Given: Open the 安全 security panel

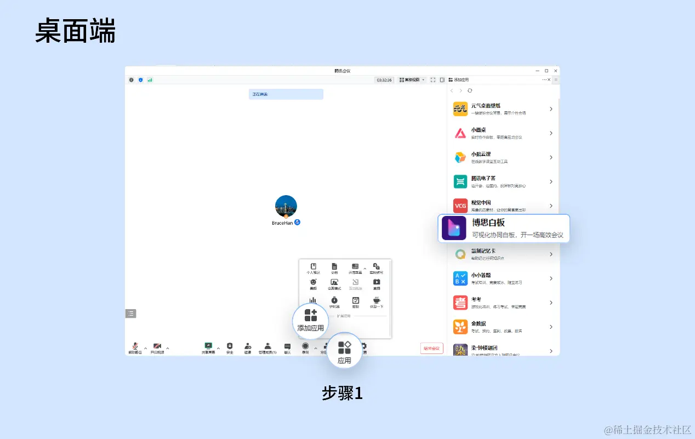Looking at the screenshot, I should pyautogui.click(x=229, y=347).
